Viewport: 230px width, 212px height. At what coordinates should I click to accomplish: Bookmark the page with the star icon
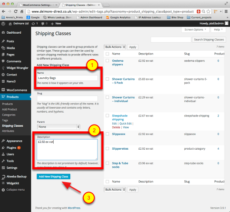[208, 12]
